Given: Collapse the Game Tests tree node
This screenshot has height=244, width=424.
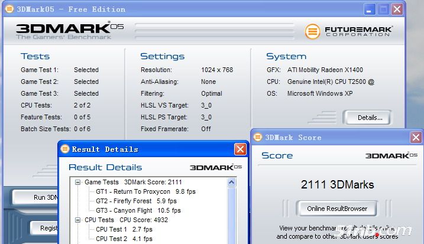Looking at the screenshot, I should coord(78,183).
